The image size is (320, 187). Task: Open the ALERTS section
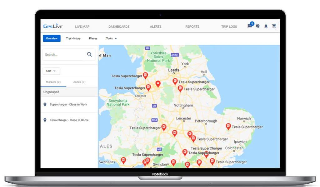pyautogui.click(x=156, y=27)
